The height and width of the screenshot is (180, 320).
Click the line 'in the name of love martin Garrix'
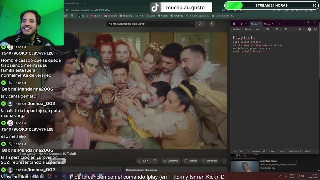coord(258,45)
